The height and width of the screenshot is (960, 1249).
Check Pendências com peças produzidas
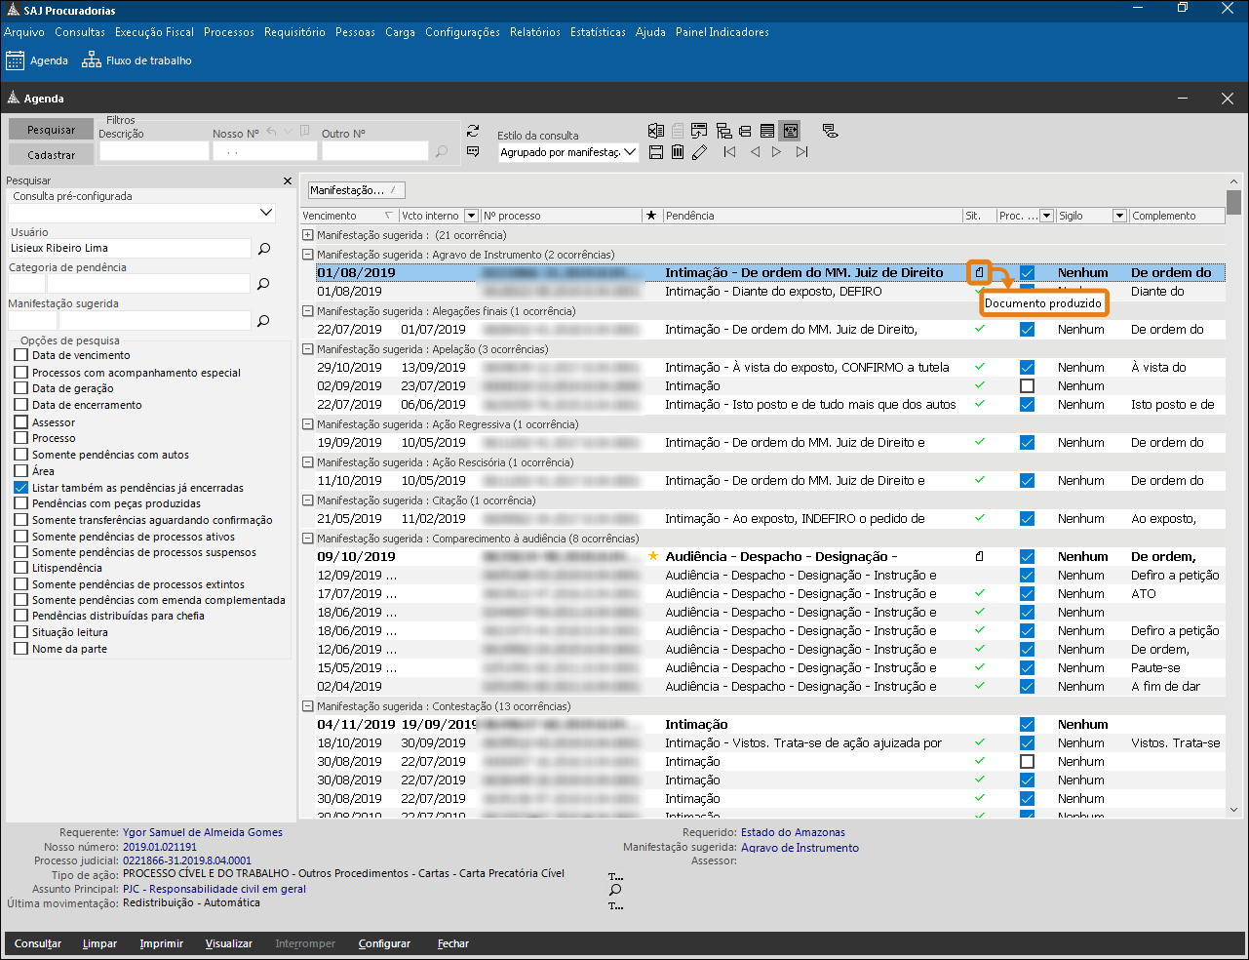(21, 503)
